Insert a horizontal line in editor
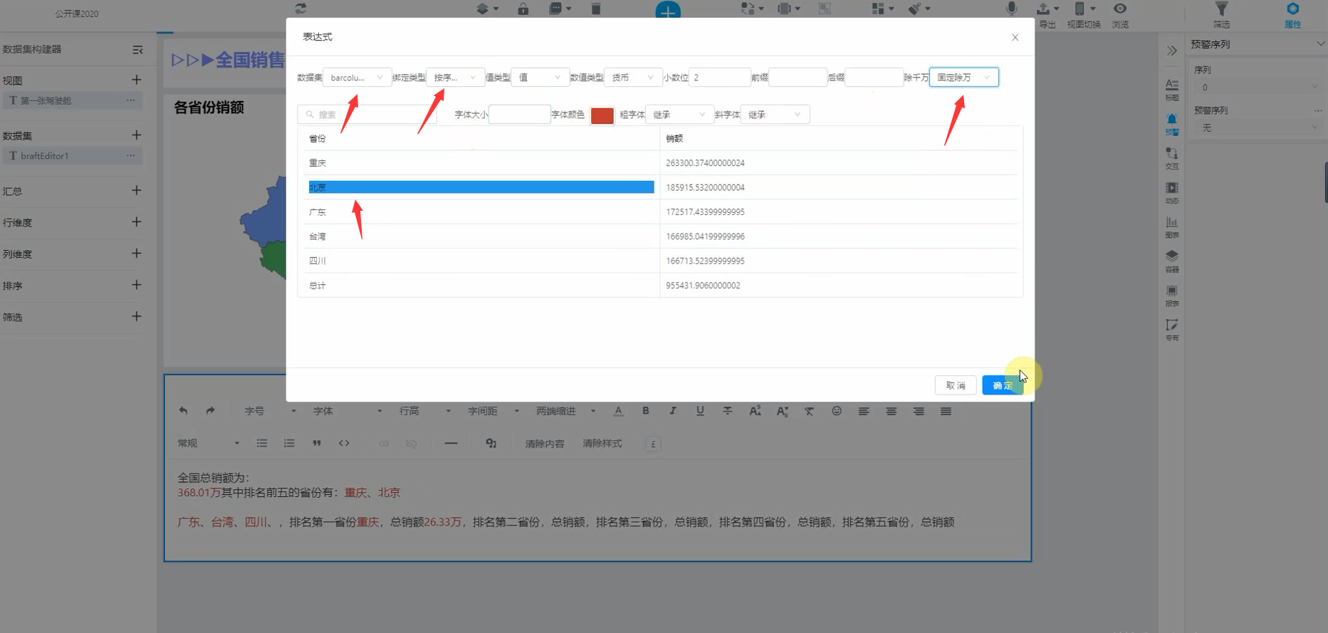The height and width of the screenshot is (633, 1328). point(451,443)
